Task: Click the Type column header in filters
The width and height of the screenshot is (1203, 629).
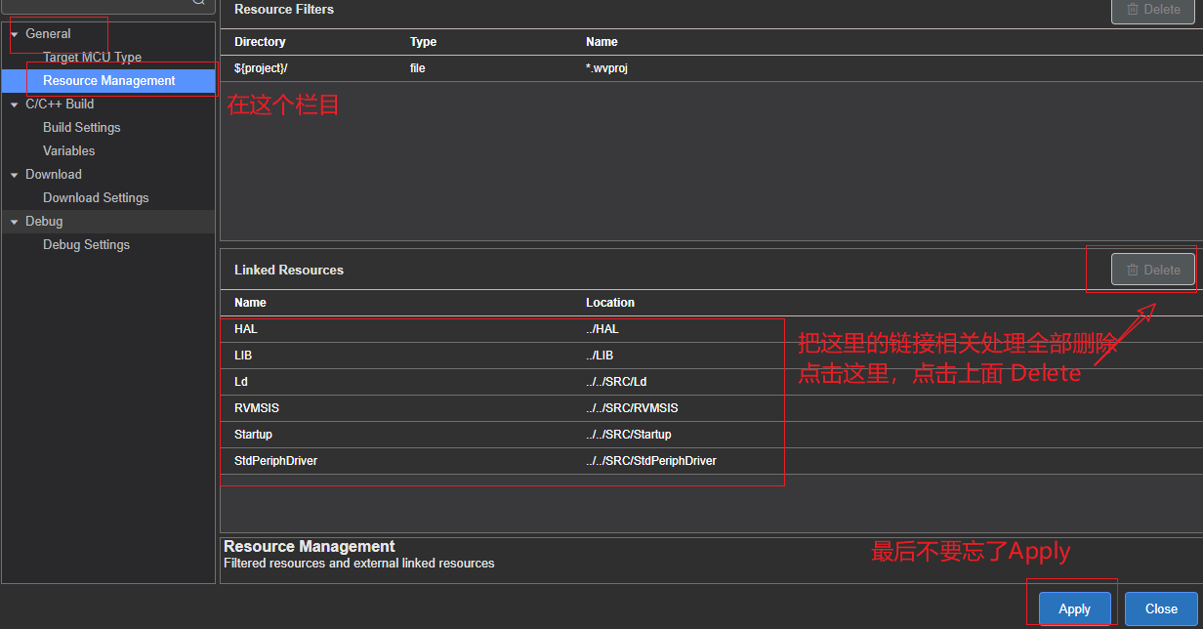Action: 423,42
